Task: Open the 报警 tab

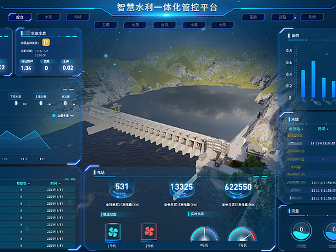Action: (x=282, y=17)
